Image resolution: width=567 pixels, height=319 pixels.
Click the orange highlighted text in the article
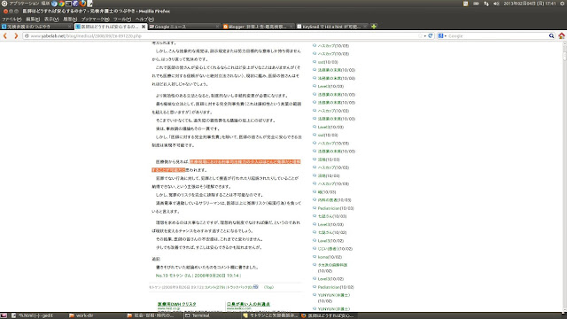point(245,161)
